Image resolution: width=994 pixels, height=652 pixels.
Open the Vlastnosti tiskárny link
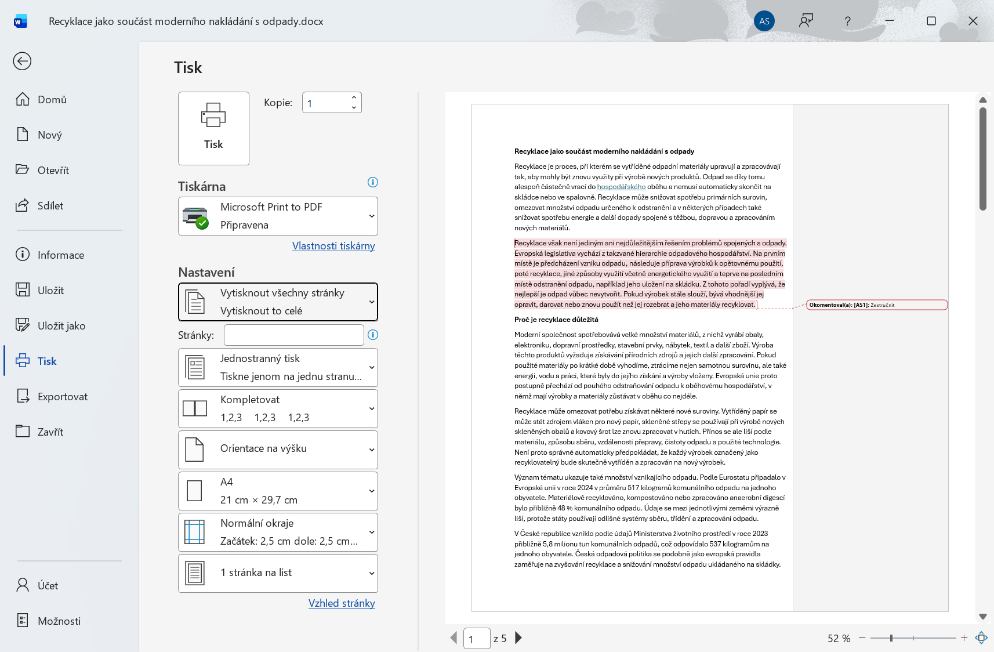[333, 246]
